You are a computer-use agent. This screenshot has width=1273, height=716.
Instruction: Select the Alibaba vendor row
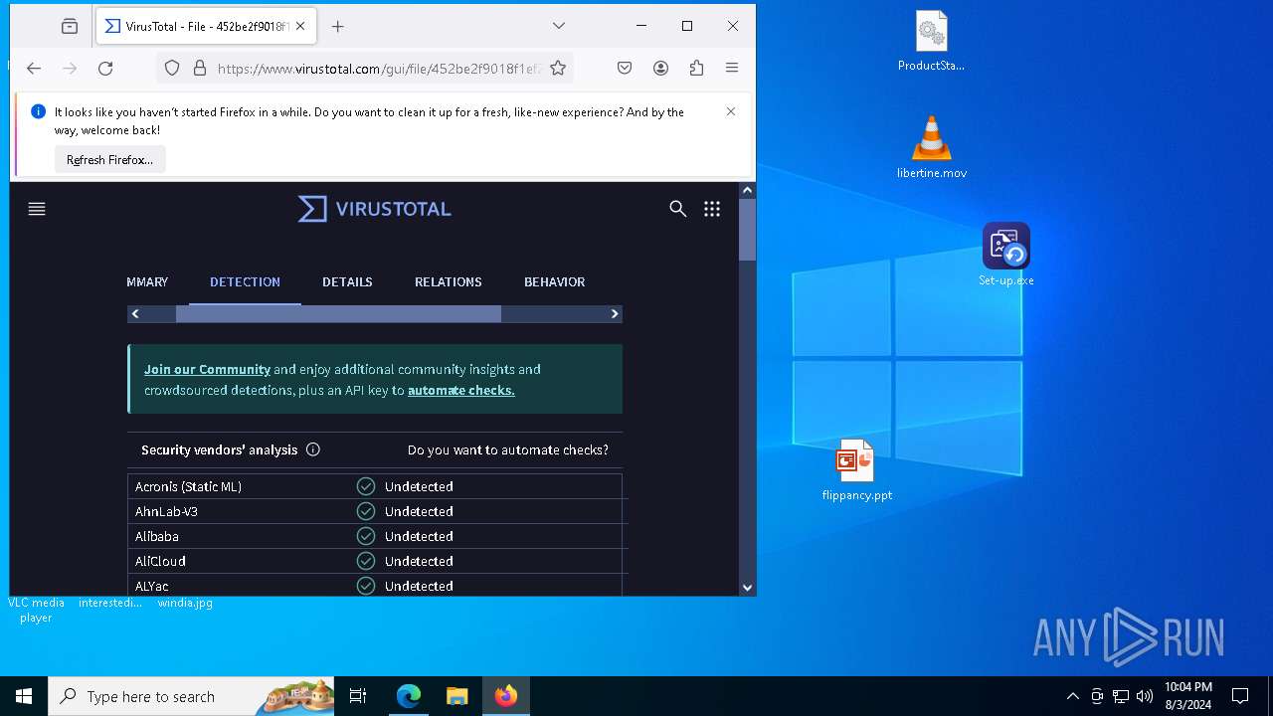[x=375, y=536]
